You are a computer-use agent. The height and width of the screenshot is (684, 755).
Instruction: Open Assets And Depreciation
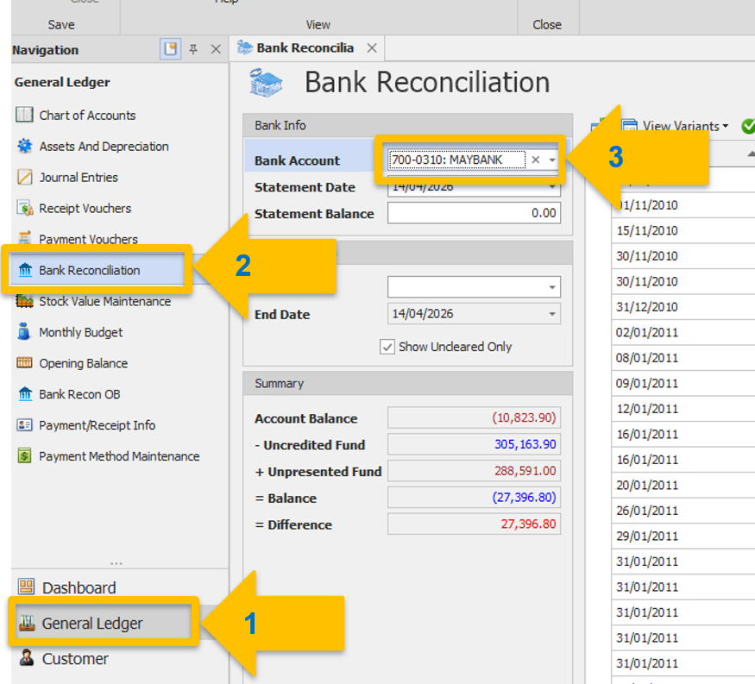(x=104, y=147)
